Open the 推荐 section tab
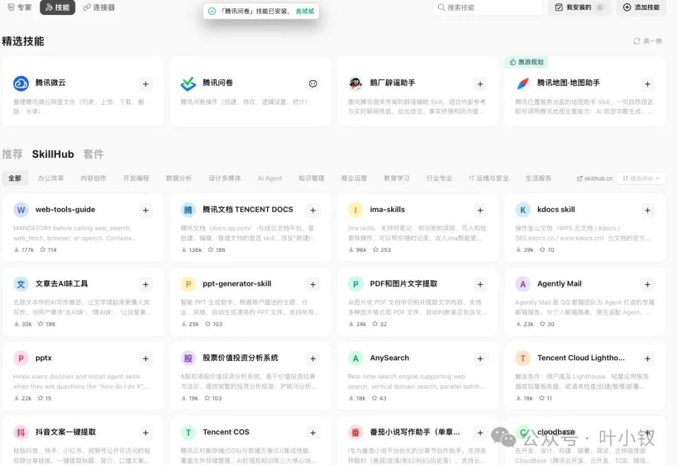Screen dimensions: 677x465 (x=12, y=154)
